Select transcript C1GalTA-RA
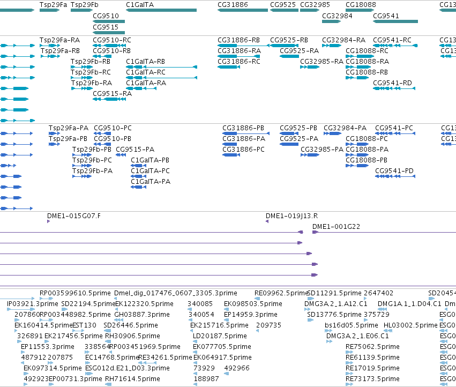The height and width of the screenshot is (387, 456). coord(146,83)
